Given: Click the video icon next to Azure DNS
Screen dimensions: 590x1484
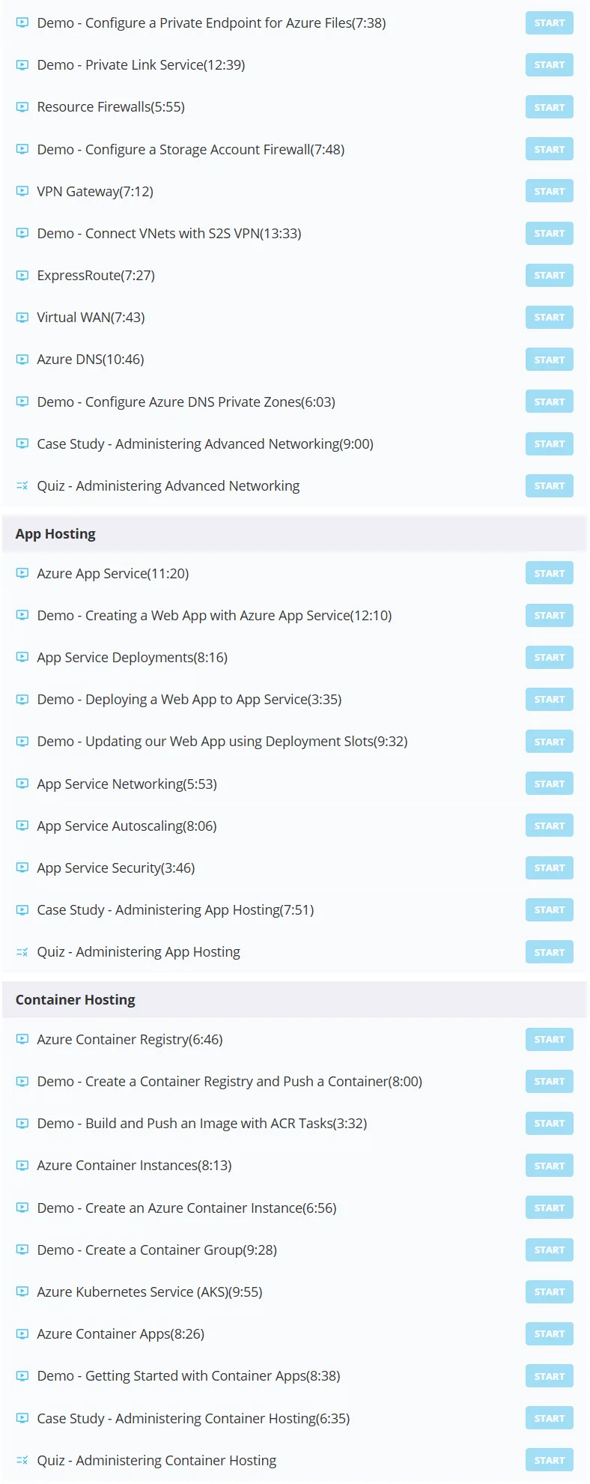Looking at the screenshot, I should tap(22, 360).
